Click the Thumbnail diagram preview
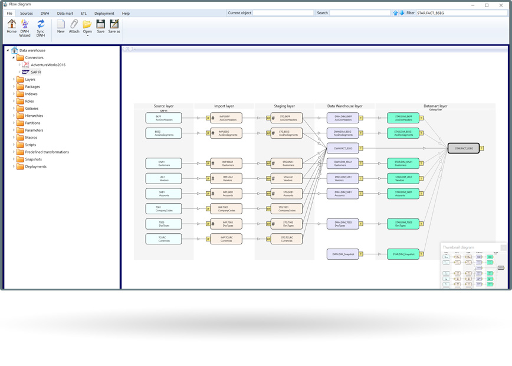512x366 pixels. [x=474, y=266]
